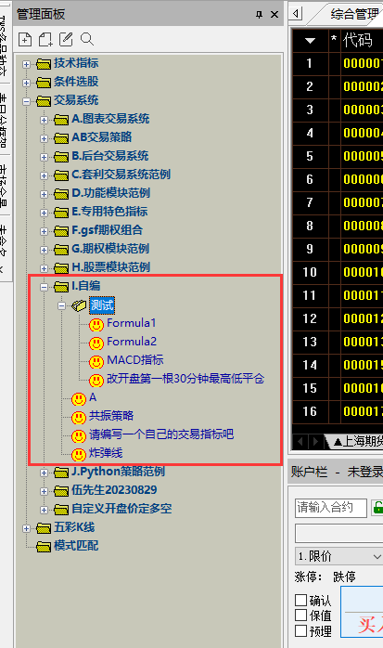Collapse the 交易系统 tree node
The height and width of the screenshot is (648, 383).
coord(26,101)
